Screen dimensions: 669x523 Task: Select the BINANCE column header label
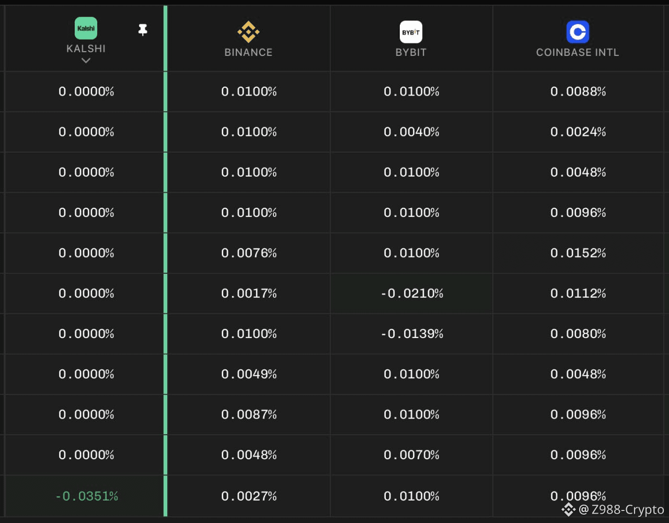click(x=248, y=52)
